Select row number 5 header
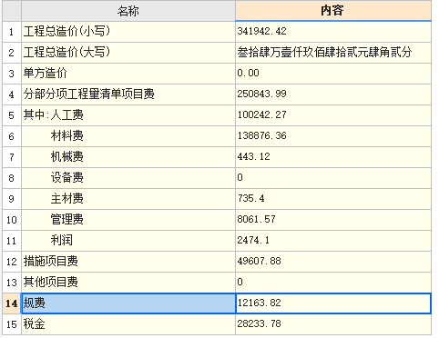Screen dimensions: 439x338 [12, 115]
